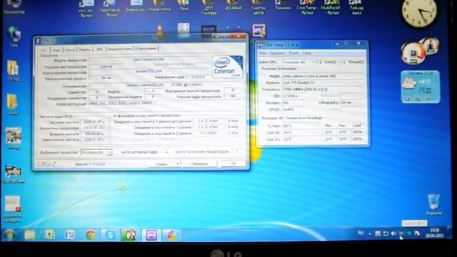This screenshot has height=257, width=457.
Task: Open the Tools menu in Core Temp
Action: (293, 53)
